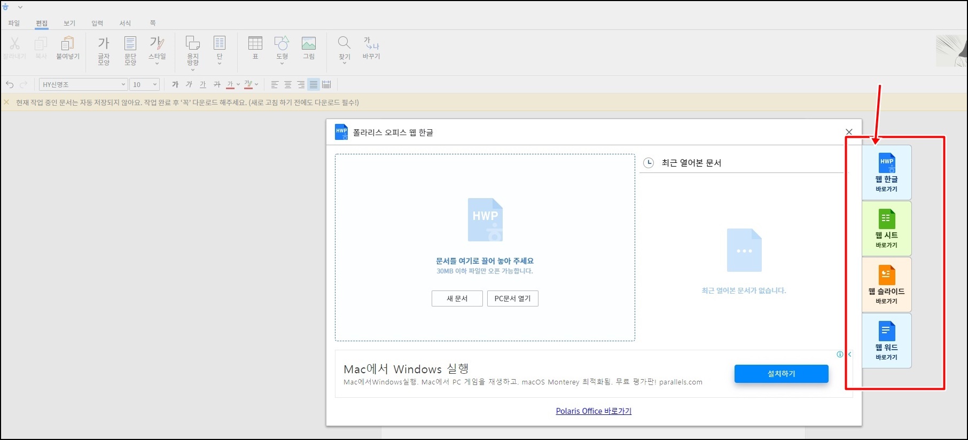Image resolution: width=968 pixels, height=440 pixels.
Task: Click the 새 문서 button
Action: pos(457,298)
